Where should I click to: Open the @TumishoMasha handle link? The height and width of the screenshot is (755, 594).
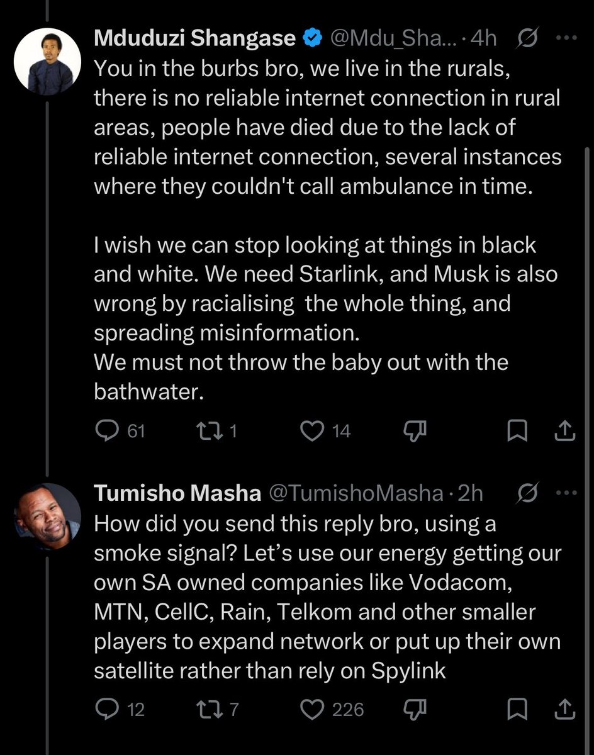pyautogui.click(x=356, y=494)
